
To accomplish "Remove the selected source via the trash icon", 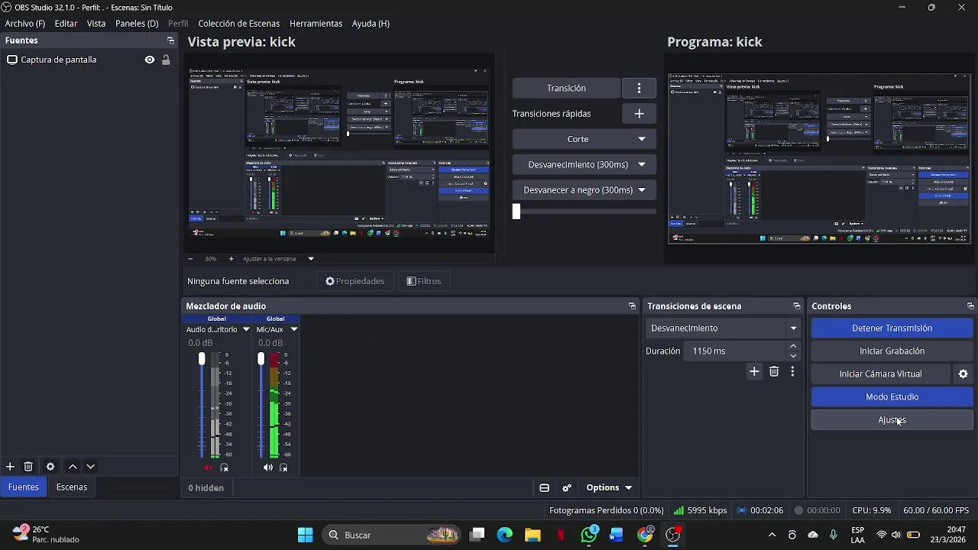I will 28,467.
